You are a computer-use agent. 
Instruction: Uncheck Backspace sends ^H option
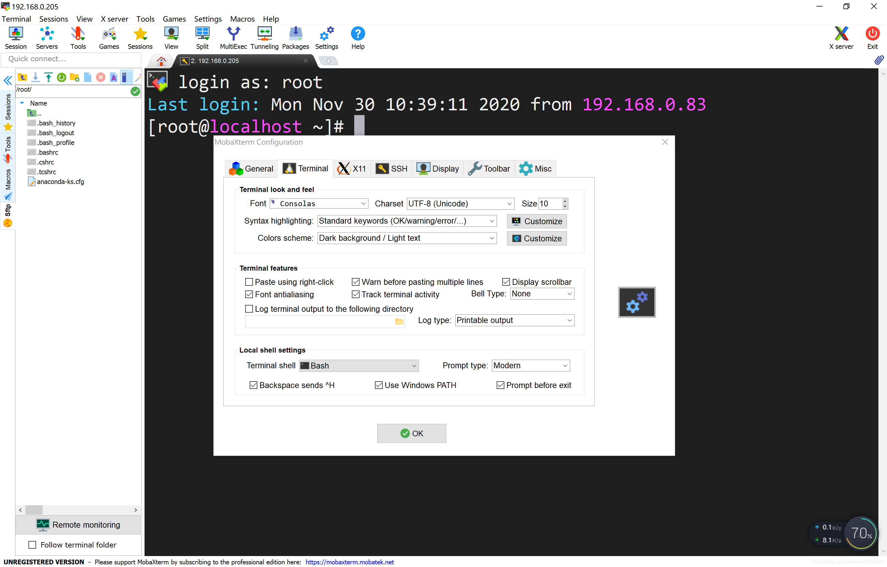[x=253, y=385]
